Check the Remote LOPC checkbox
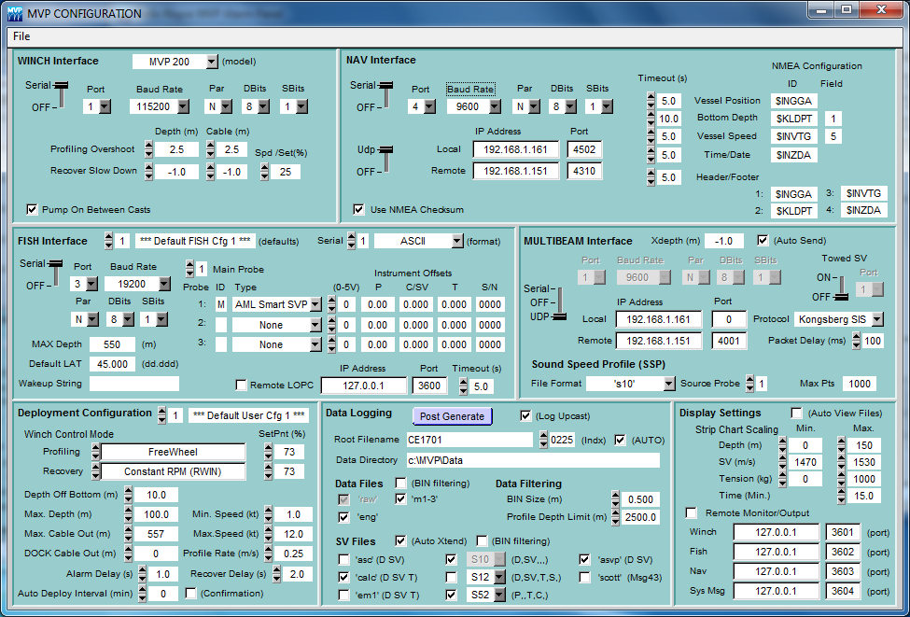 click(x=242, y=386)
